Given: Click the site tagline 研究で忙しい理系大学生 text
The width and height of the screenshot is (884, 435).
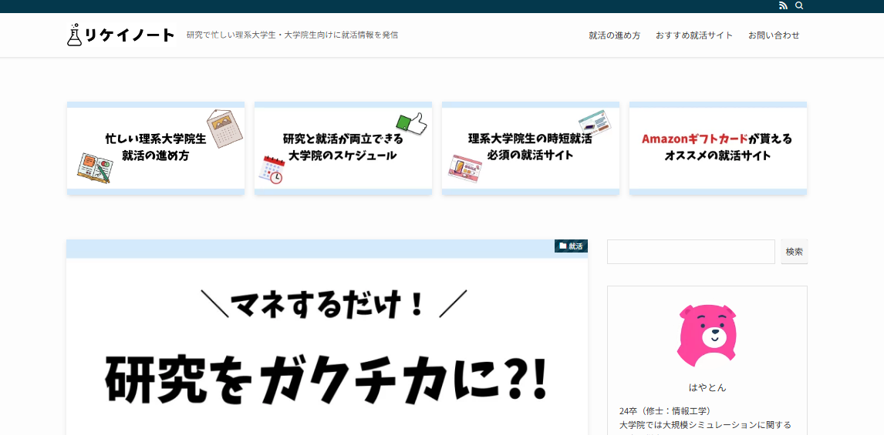Looking at the screenshot, I should [x=292, y=35].
